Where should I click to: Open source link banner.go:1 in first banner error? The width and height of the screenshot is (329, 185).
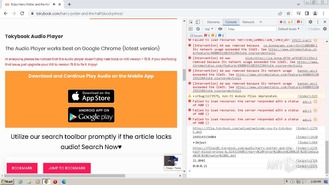pyautogui.click(x=307, y=71)
